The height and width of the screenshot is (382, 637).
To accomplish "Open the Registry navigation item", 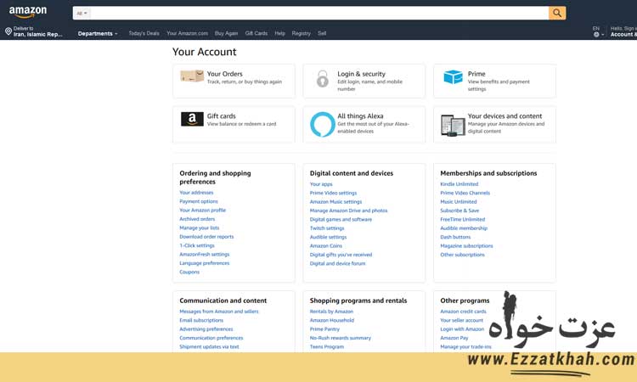I will (301, 34).
